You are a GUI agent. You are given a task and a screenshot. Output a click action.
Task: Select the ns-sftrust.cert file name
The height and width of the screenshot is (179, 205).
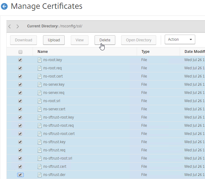pos(55,167)
